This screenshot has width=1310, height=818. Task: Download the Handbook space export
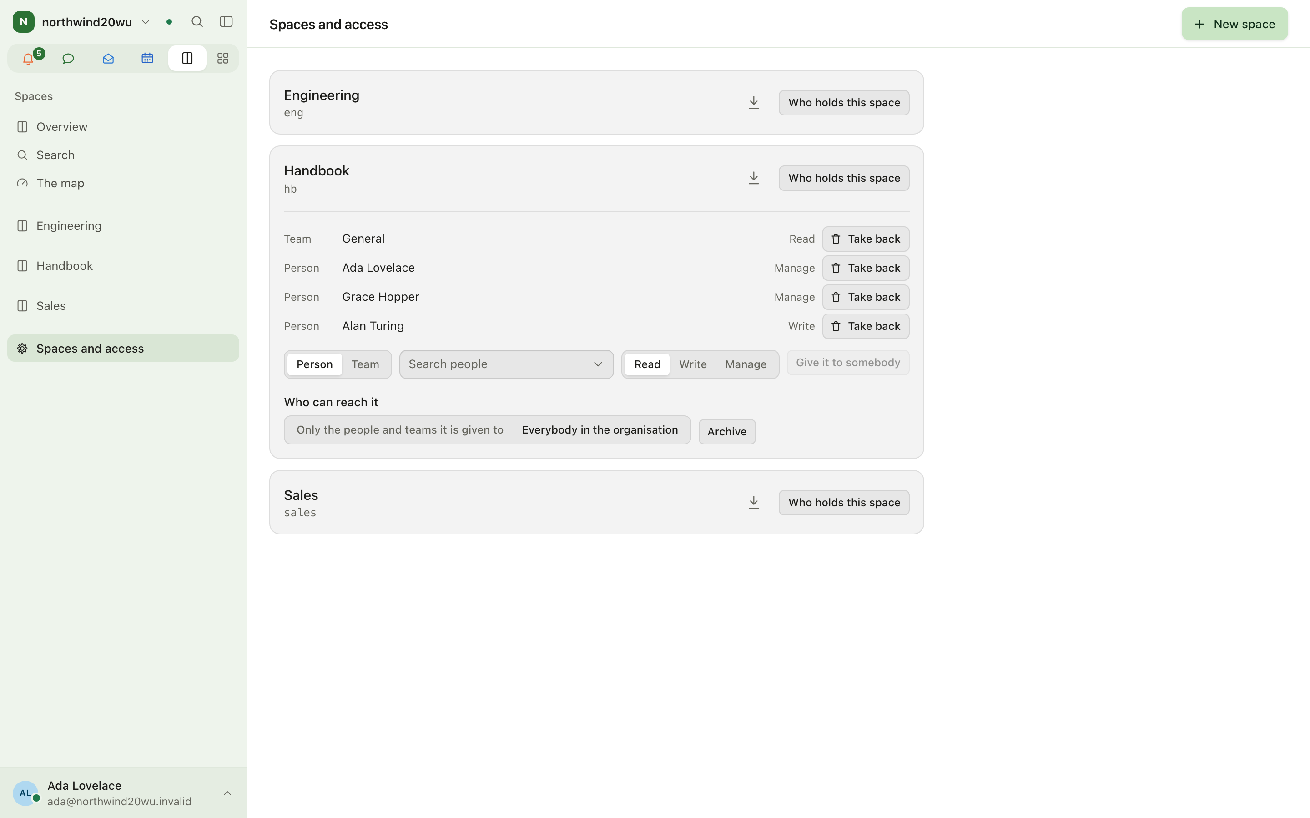[754, 178]
